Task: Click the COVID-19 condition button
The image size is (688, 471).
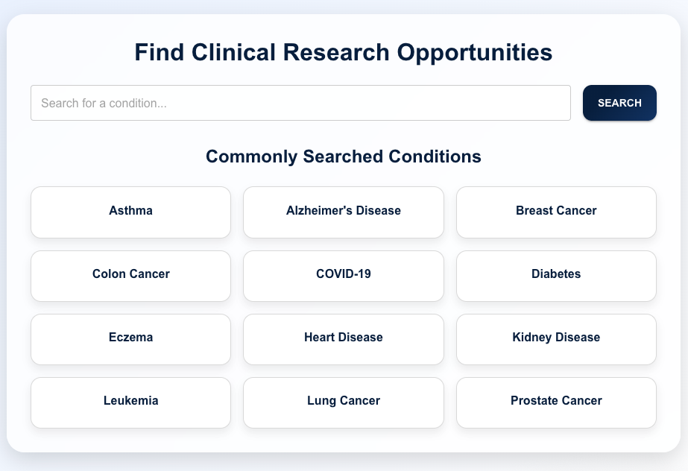Action: point(344,275)
